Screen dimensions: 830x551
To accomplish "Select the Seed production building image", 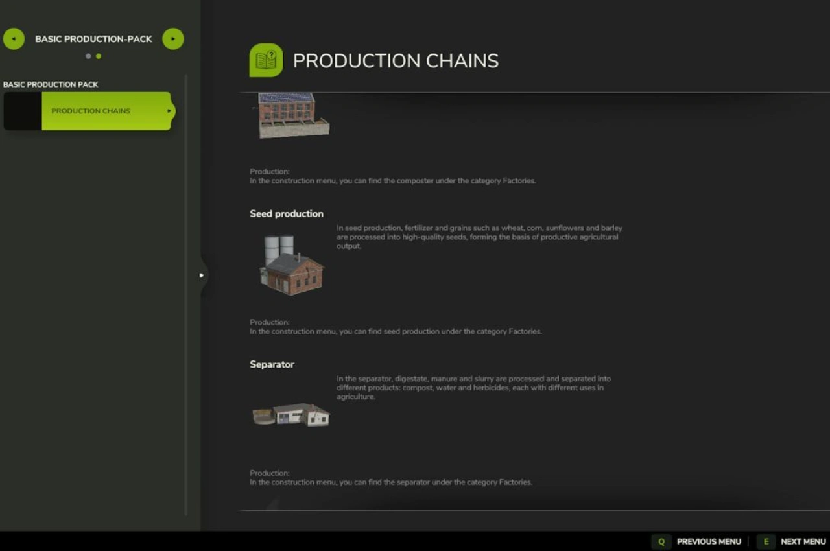I will [291, 266].
